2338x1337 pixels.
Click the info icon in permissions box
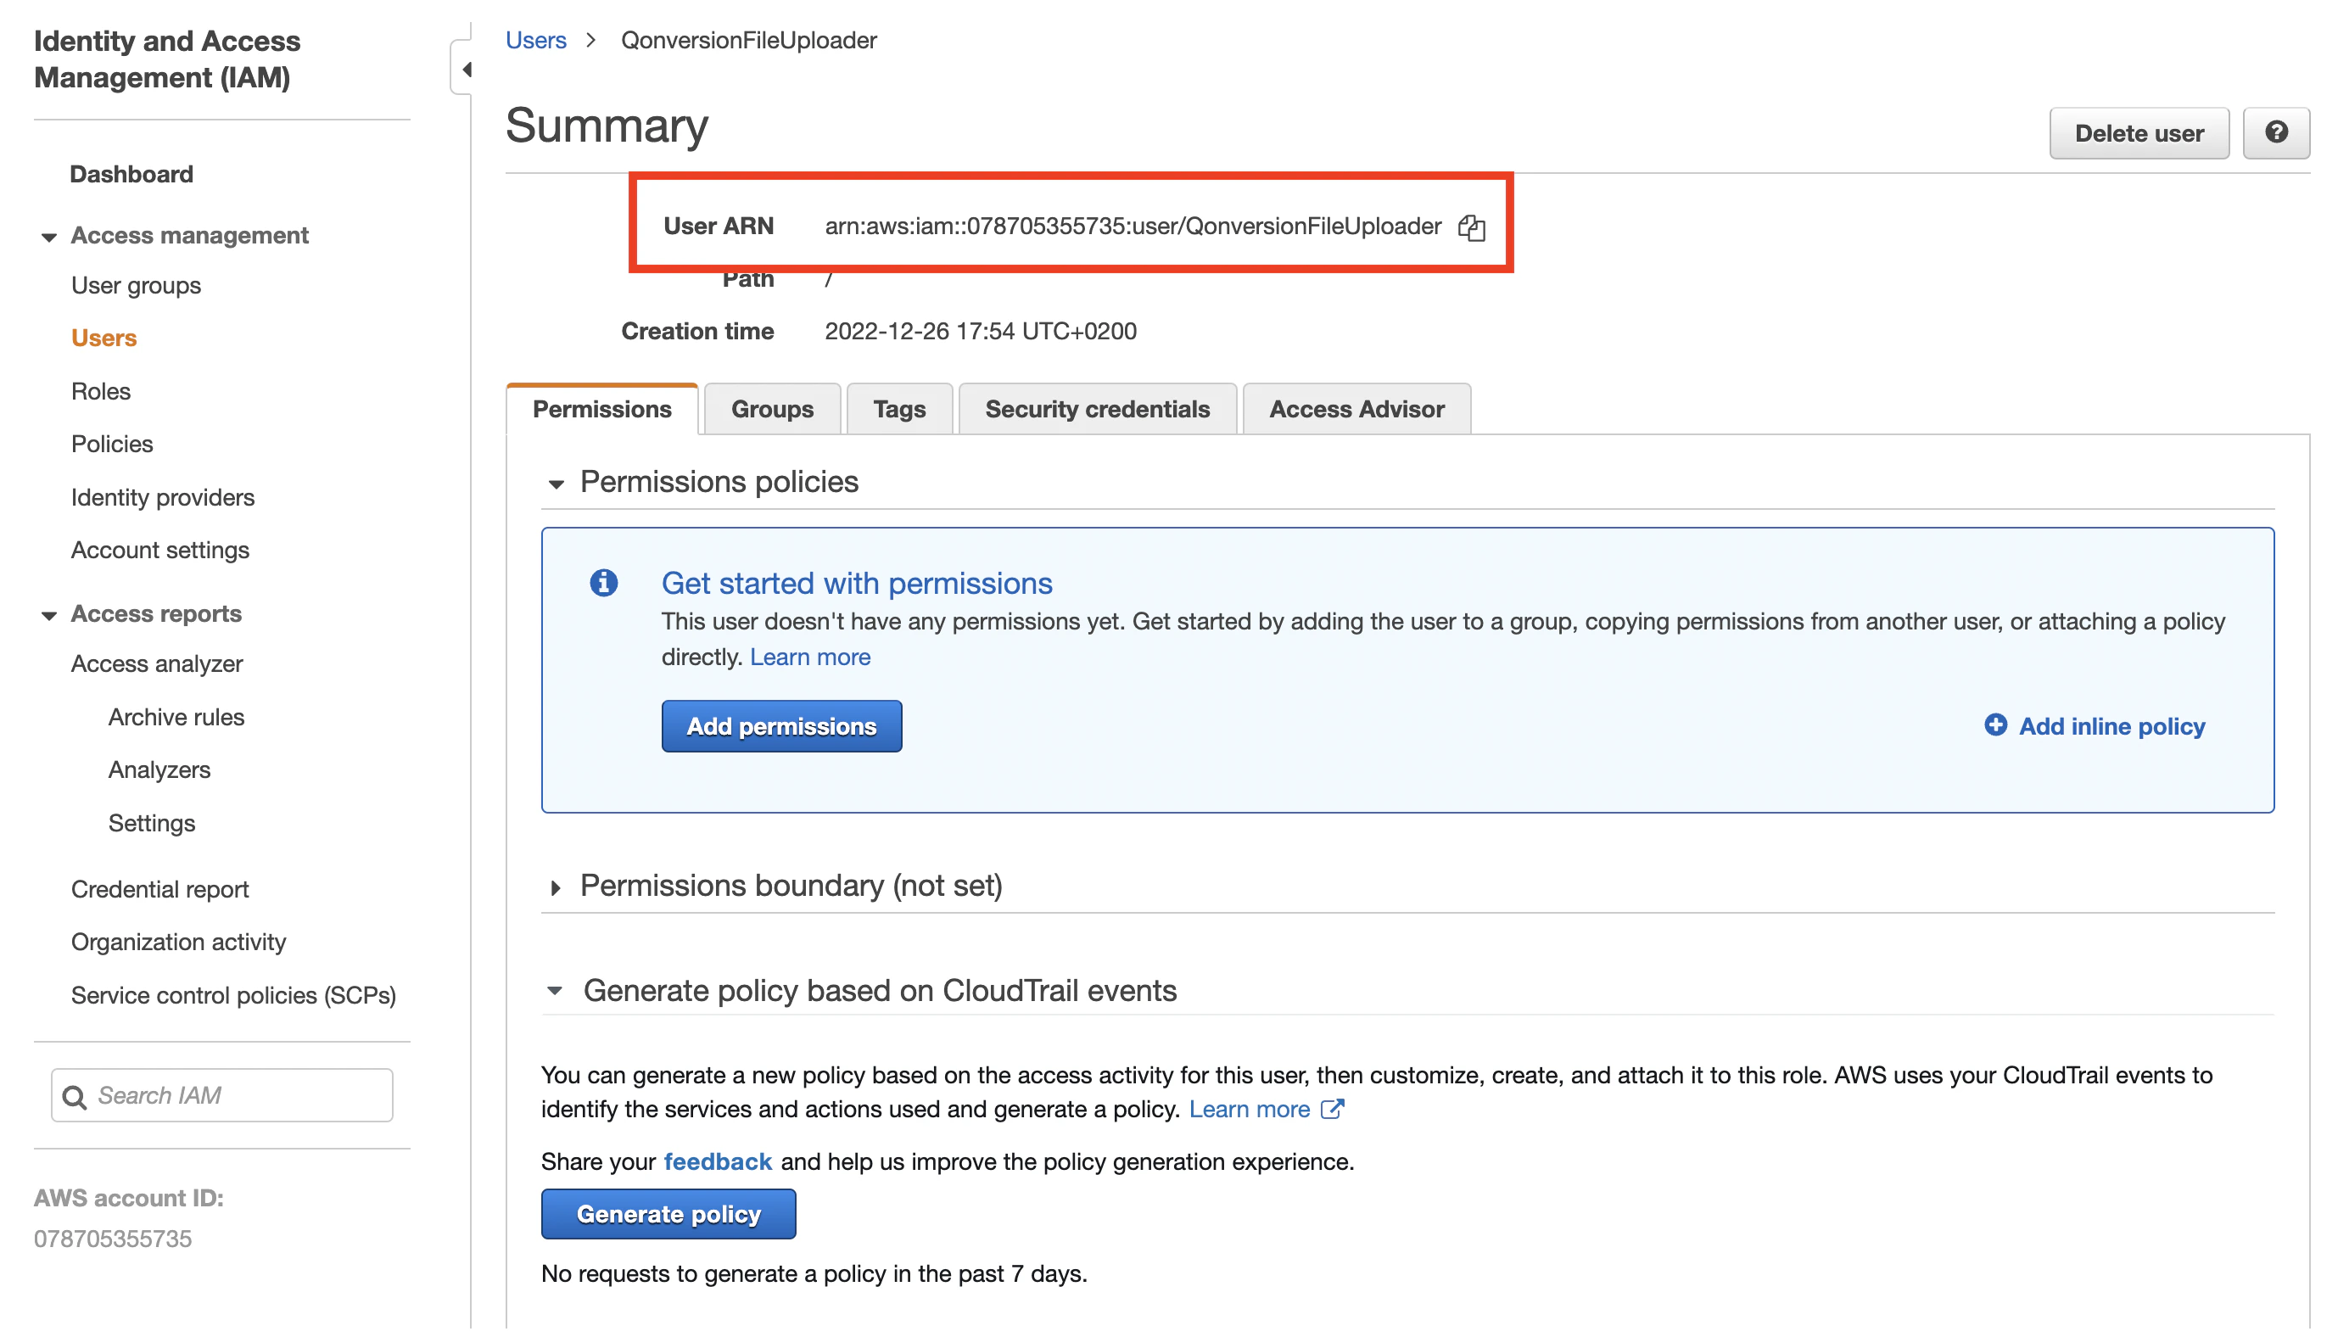tap(603, 583)
